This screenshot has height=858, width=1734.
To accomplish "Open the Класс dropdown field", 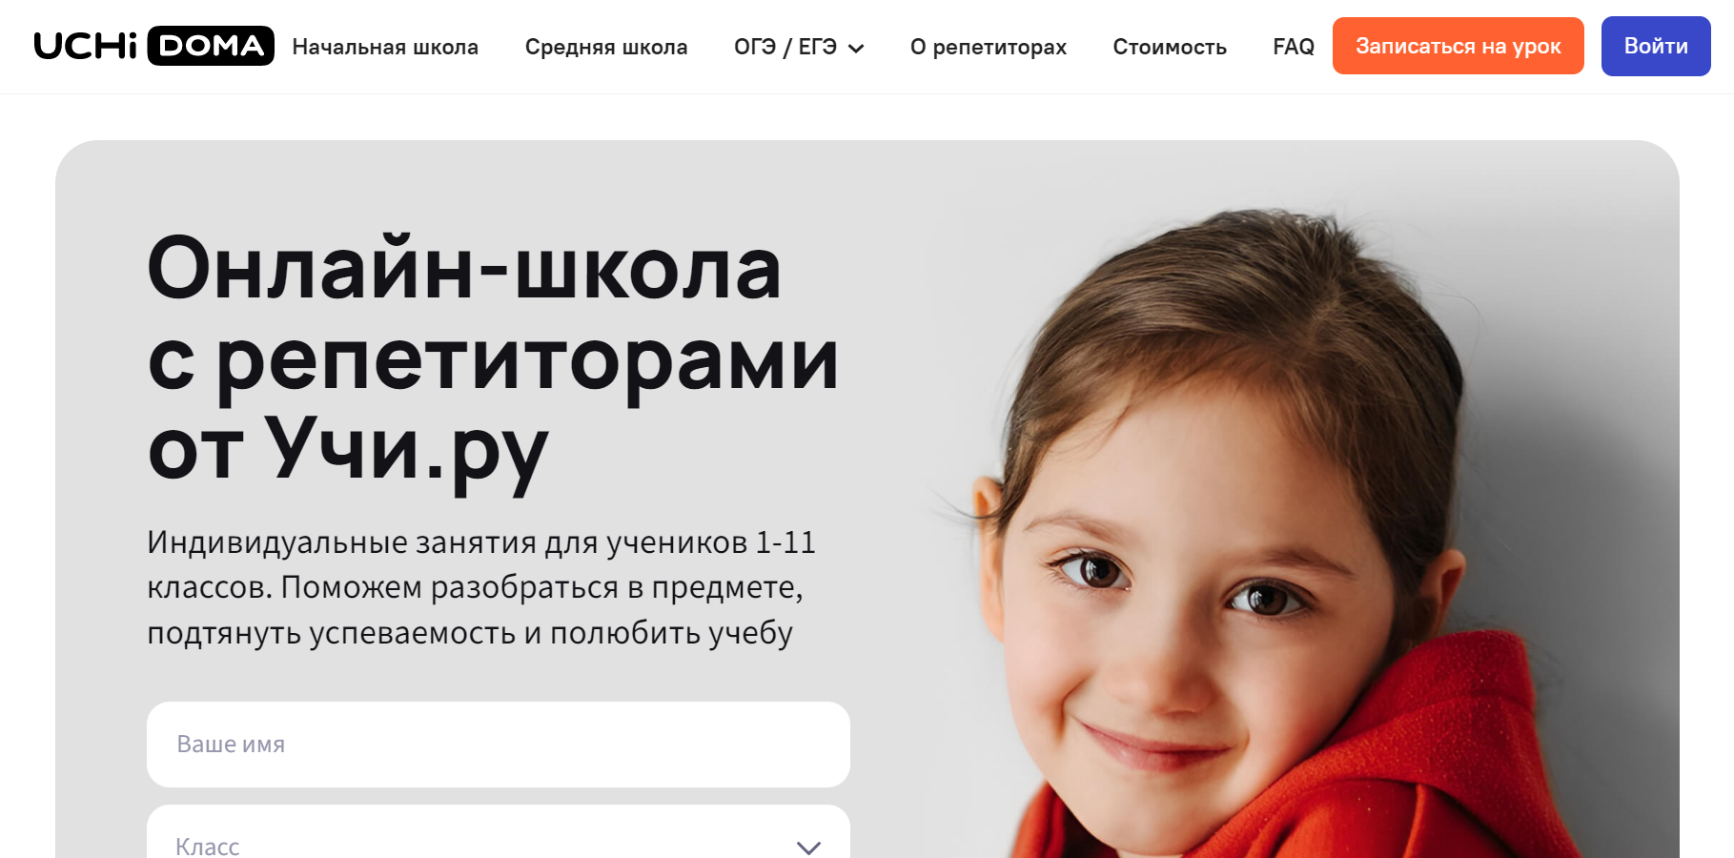I will pyautogui.click(x=499, y=831).
